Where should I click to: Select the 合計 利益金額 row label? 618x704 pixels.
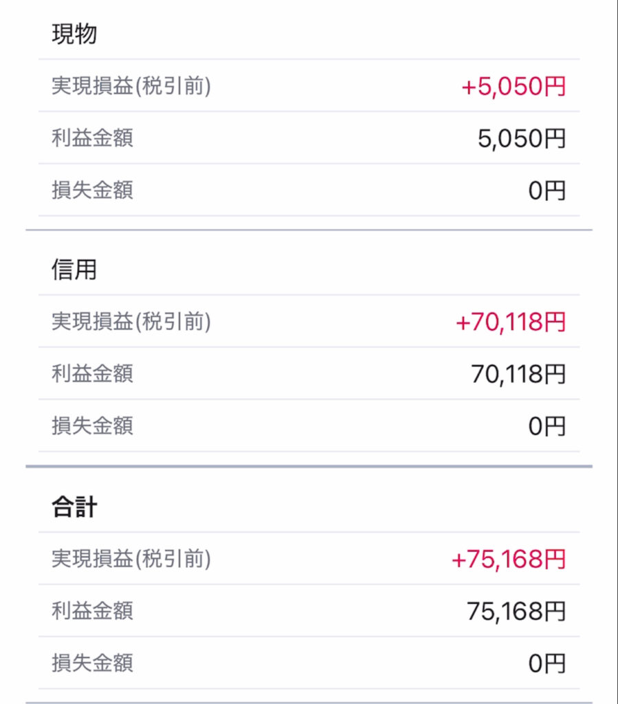[92, 610]
